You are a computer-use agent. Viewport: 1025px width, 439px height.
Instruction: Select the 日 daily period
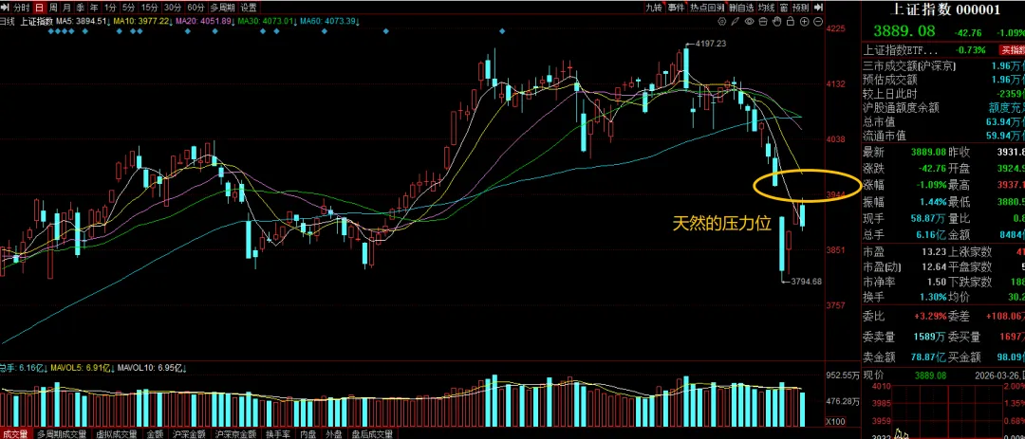click(39, 8)
